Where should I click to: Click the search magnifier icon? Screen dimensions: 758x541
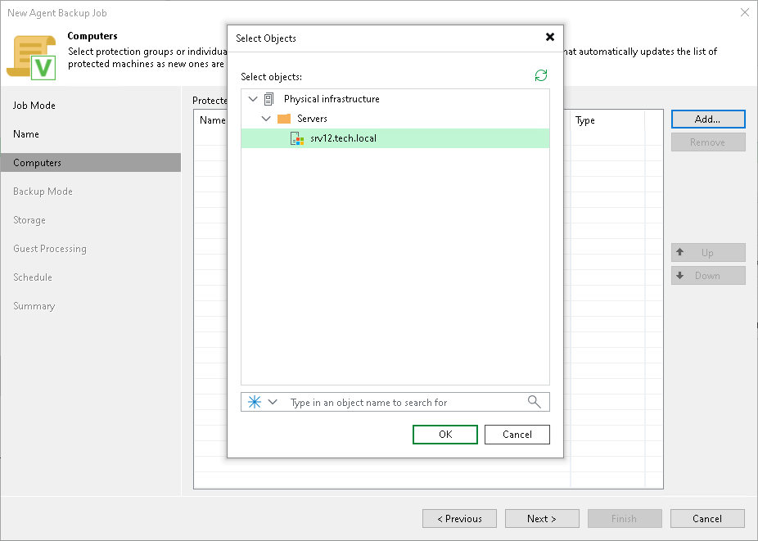point(535,402)
